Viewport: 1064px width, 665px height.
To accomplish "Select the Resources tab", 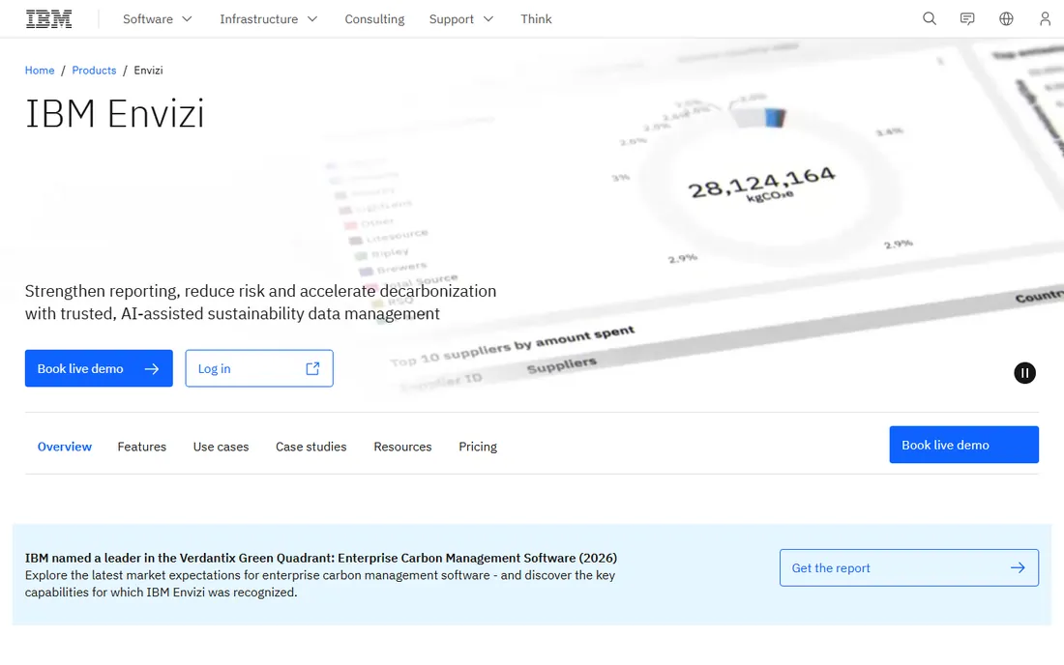I will point(402,447).
